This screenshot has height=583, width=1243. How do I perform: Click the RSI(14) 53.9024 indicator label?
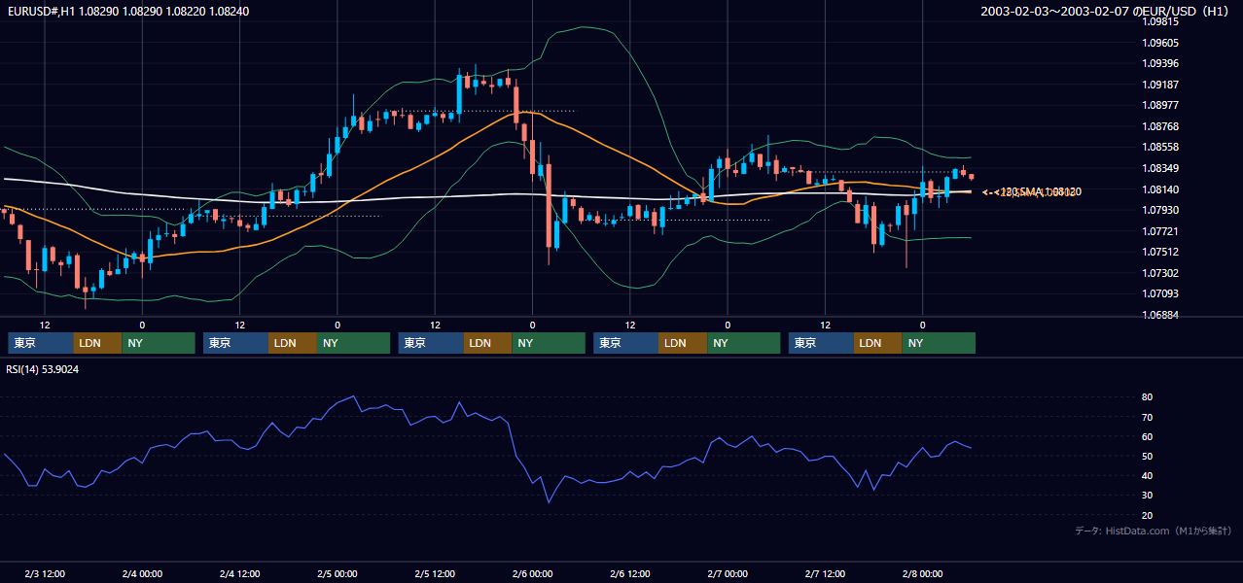click(x=43, y=369)
